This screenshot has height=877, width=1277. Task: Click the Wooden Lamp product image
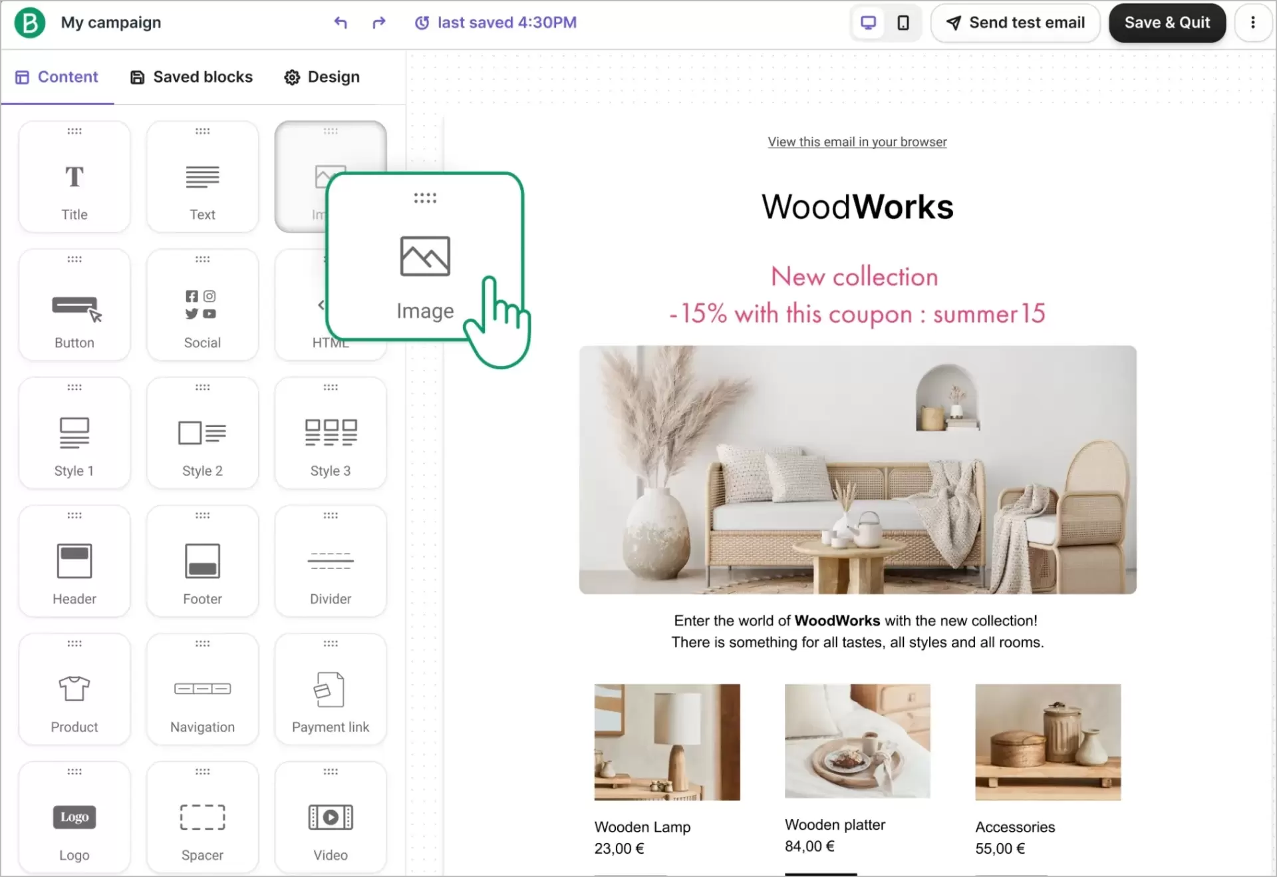(666, 741)
